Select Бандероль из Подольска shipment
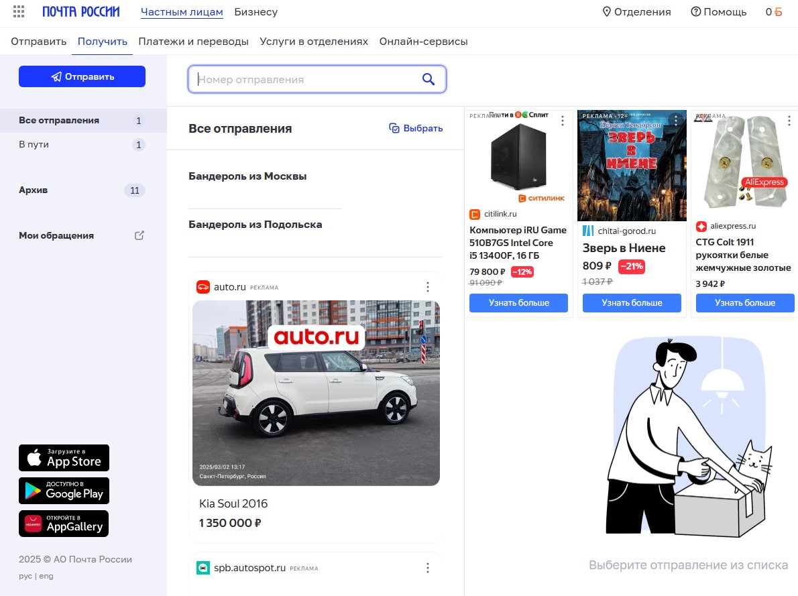This screenshot has height=596, width=798. click(x=255, y=225)
